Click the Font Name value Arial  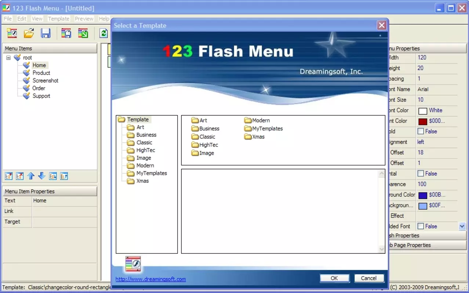tap(423, 89)
